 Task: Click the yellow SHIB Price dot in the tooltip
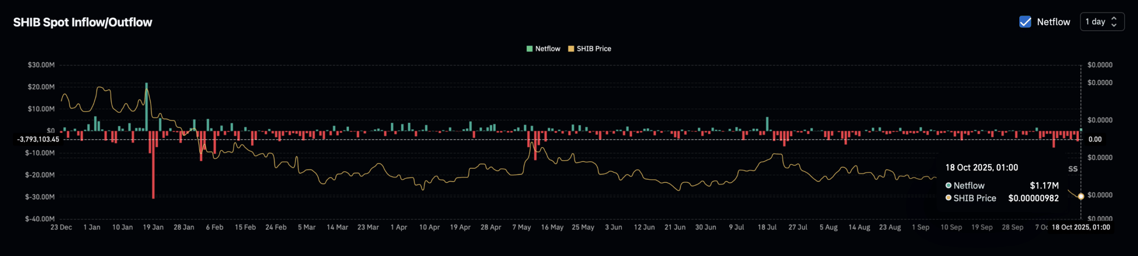tap(948, 198)
